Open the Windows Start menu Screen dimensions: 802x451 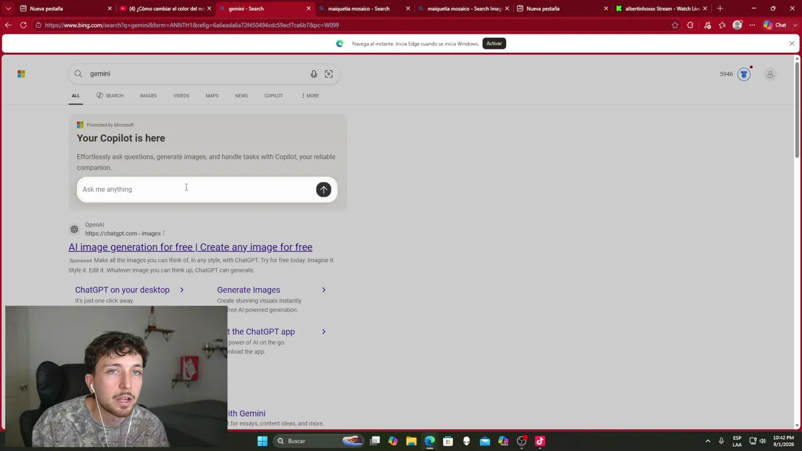coord(263,441)
